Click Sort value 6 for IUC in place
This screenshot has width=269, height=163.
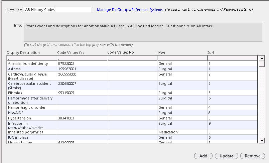[x=232, y=137]
